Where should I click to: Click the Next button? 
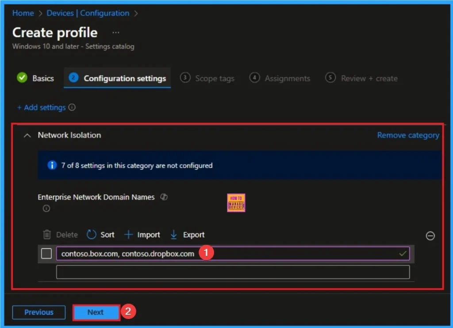click(96, 312)
